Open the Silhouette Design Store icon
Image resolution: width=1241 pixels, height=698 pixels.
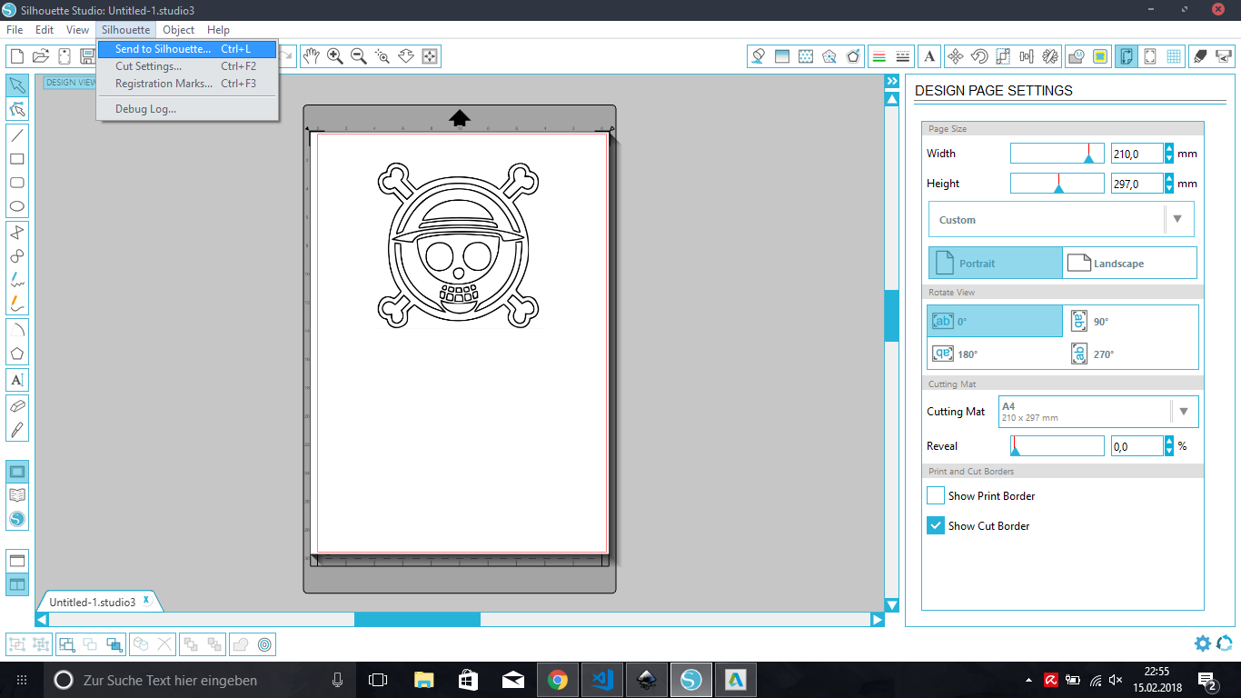17,519
